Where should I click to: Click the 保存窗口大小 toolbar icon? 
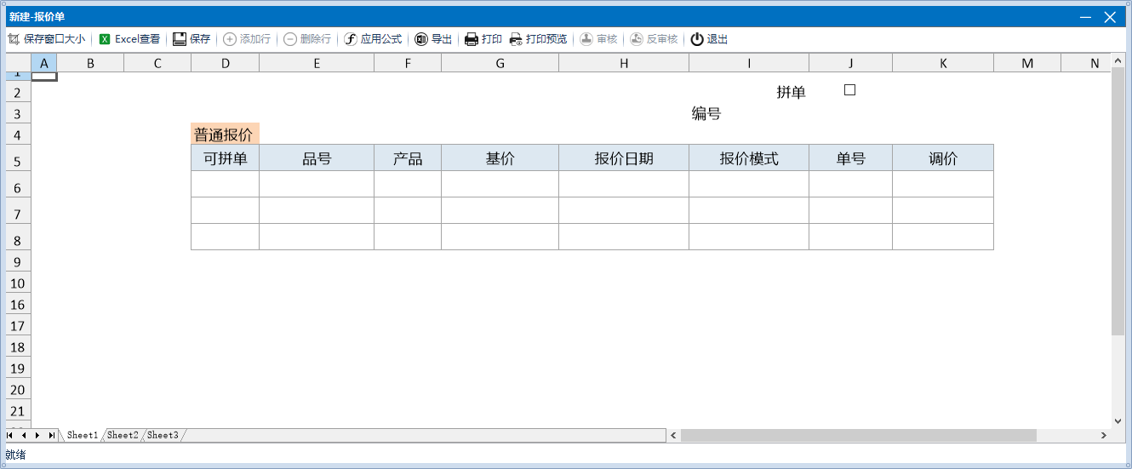(x=14, y=39)
